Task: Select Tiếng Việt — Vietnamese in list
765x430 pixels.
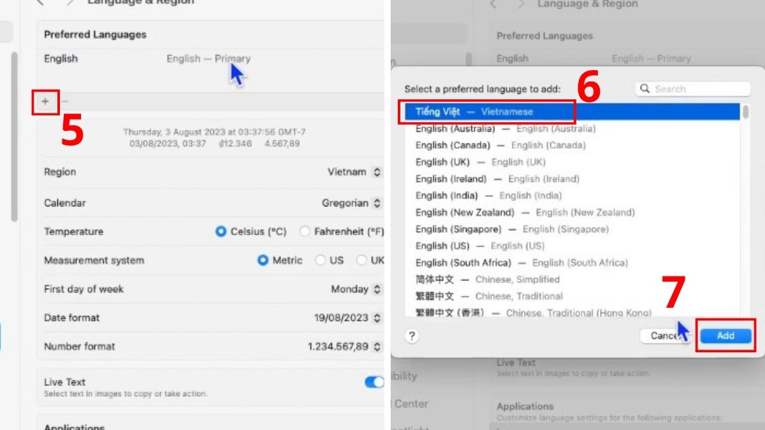Action: click(572, 111)
